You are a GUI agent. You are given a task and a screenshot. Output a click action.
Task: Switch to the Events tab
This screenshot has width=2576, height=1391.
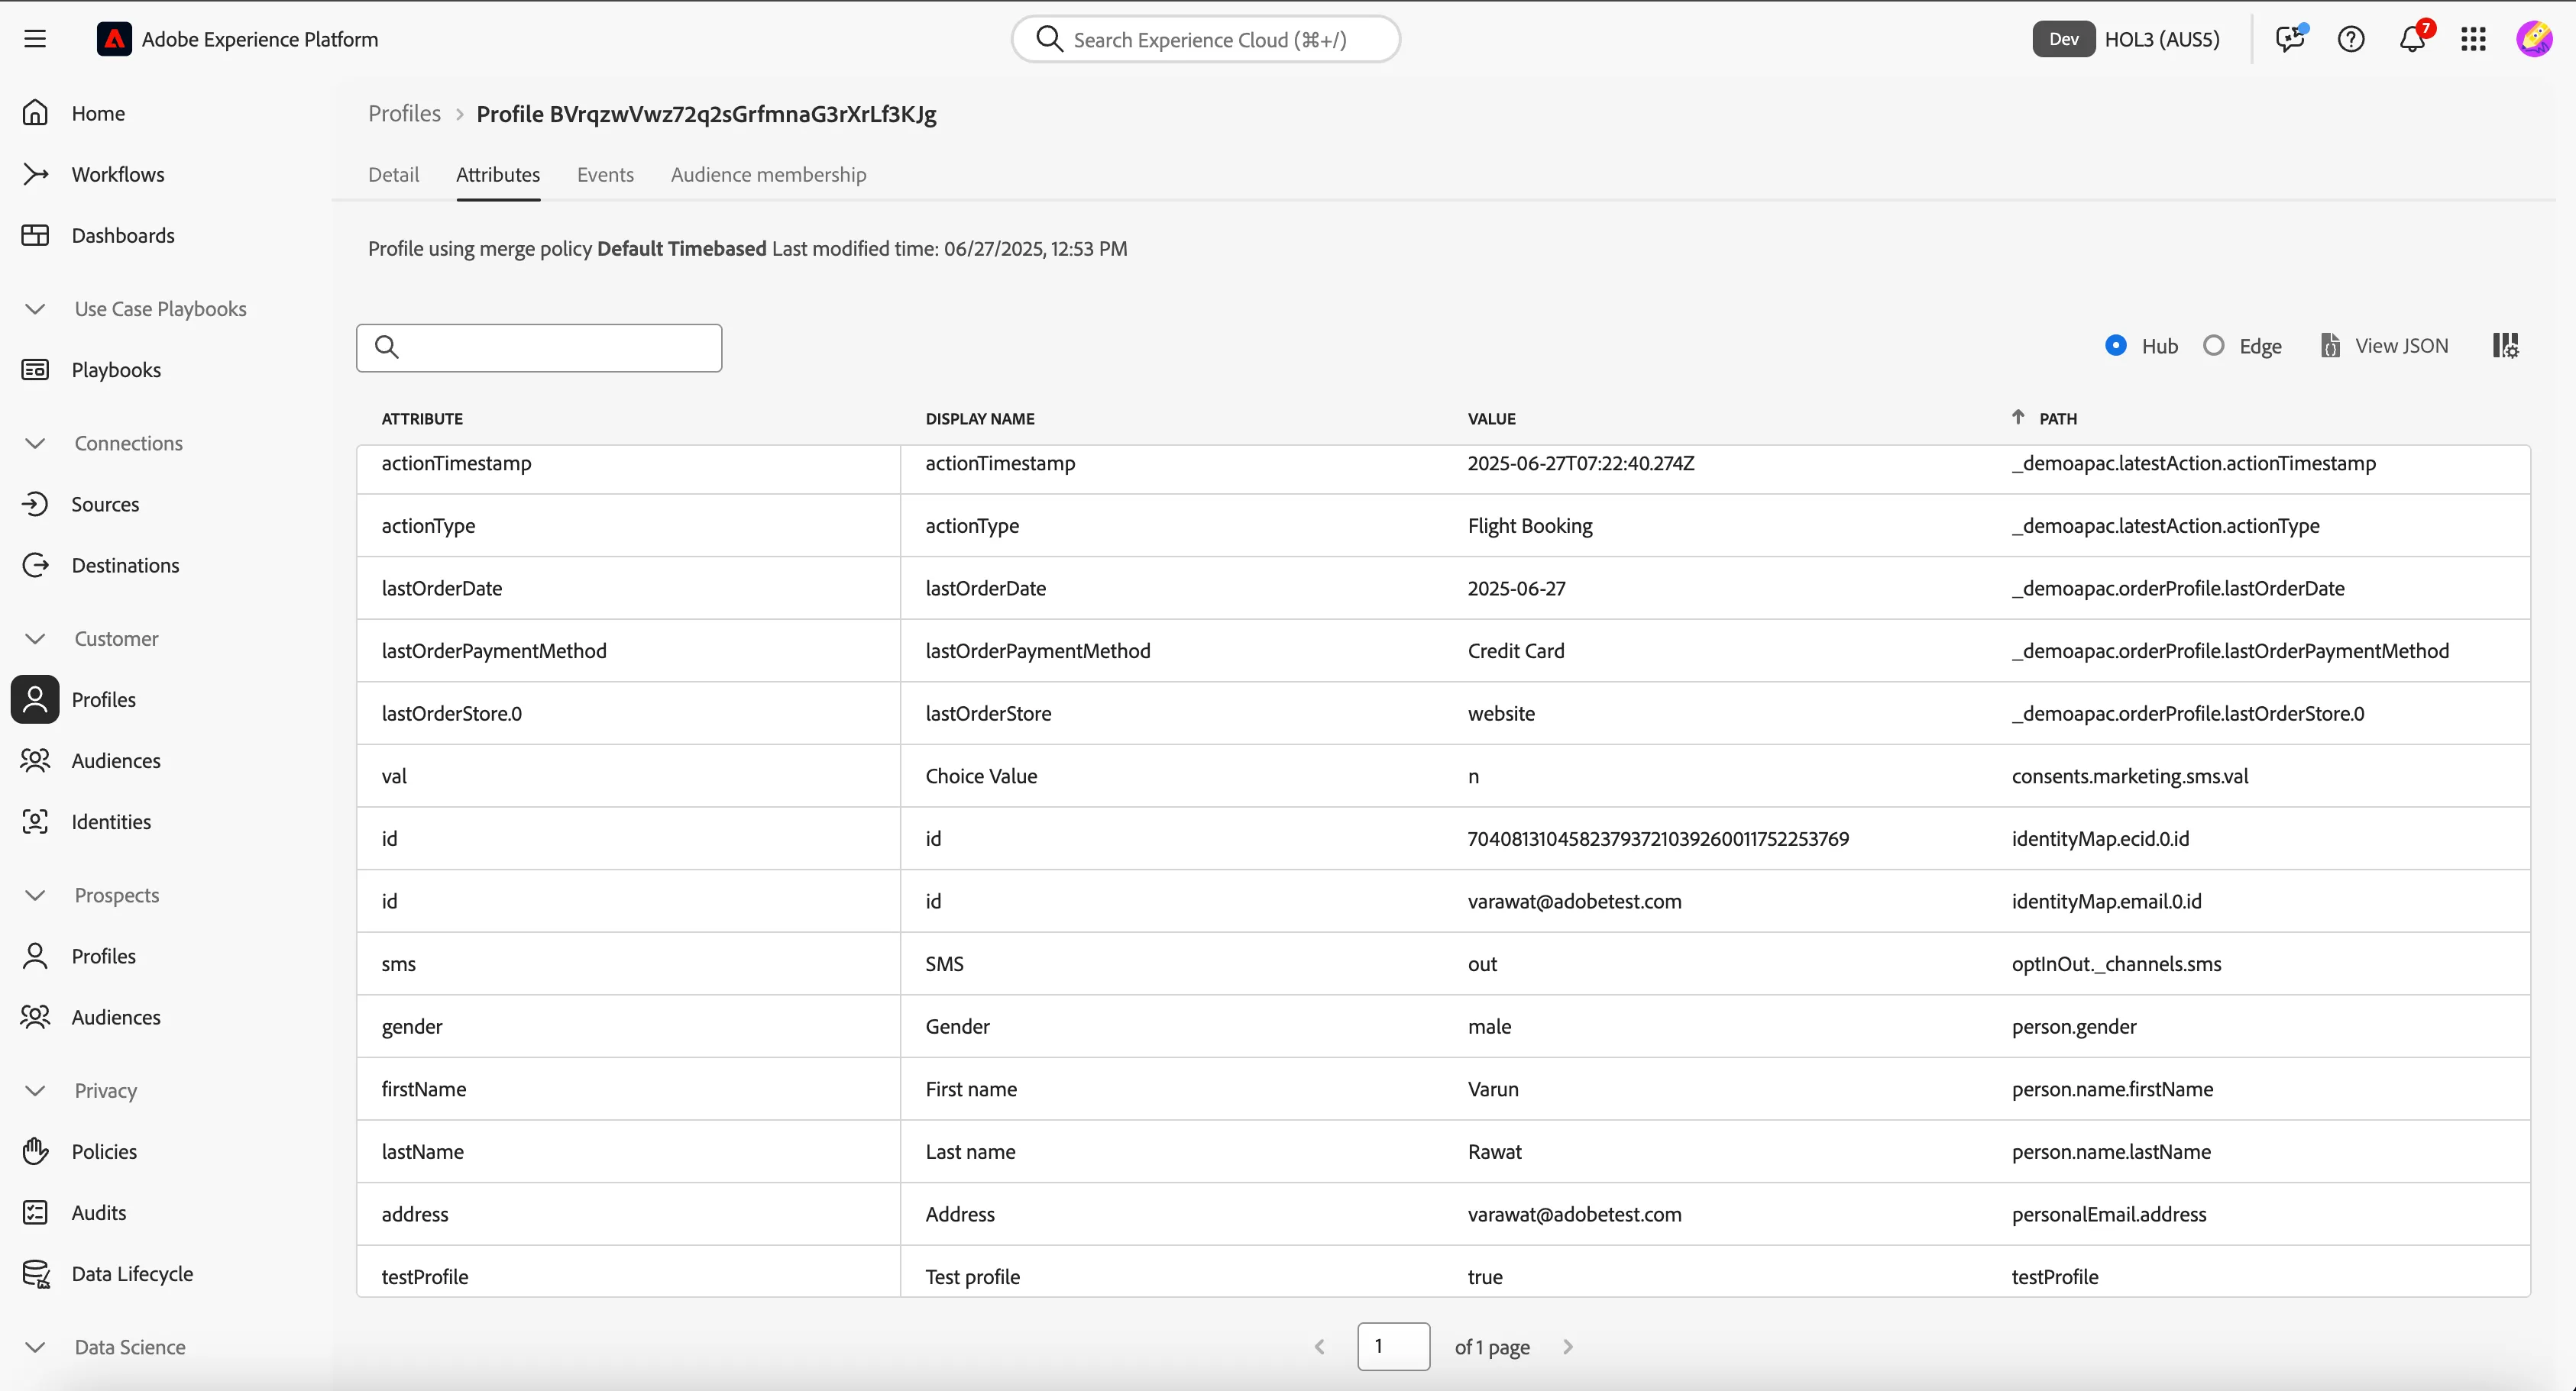click(x=605, y=174)
